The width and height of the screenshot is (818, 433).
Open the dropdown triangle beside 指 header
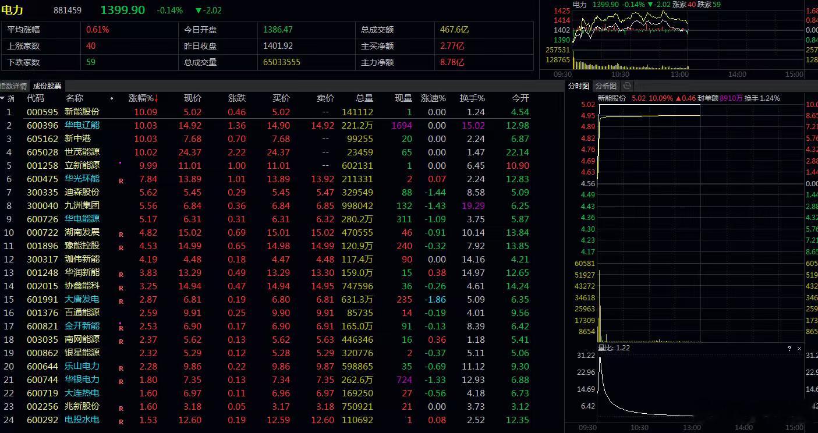[3, 98]
